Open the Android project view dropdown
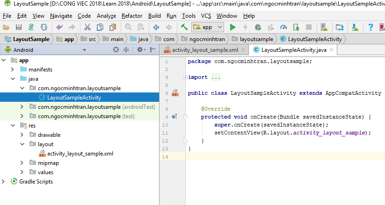 tap(44, 49)
